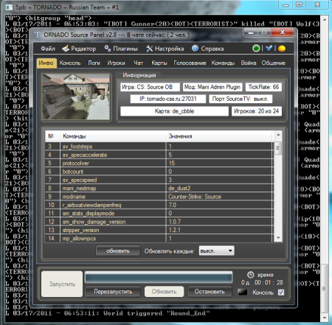Click the console window scroll up arrow
Screen dimensions: 332x325
point(325,19)
